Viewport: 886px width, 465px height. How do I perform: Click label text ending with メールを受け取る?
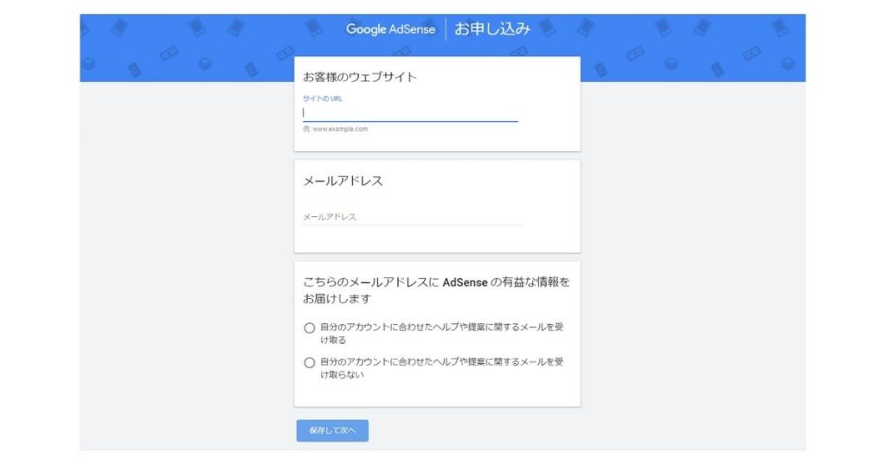[442, 333]
